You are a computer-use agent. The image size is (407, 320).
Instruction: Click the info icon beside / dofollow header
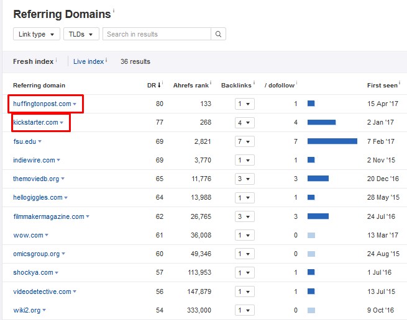coord(297,83)
